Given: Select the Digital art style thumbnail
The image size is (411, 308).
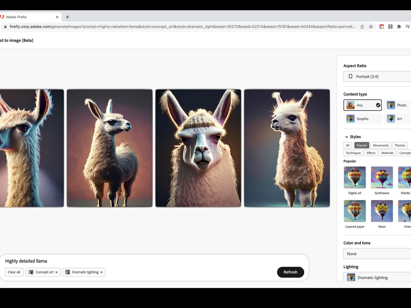Looking at the screenshot, I should click(x=355, y=177).
